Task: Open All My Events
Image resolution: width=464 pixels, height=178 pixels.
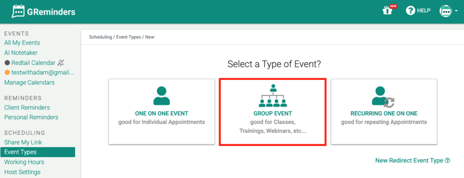Action: 22,43
